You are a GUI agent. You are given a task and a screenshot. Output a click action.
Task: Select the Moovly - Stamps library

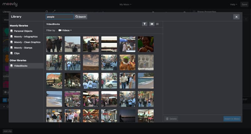(x=21, y=48)
